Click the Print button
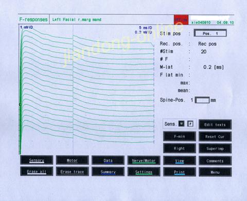 click(x=180, y=172)
